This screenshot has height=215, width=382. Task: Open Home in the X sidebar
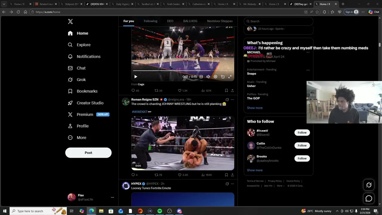(x=78, y=33)
